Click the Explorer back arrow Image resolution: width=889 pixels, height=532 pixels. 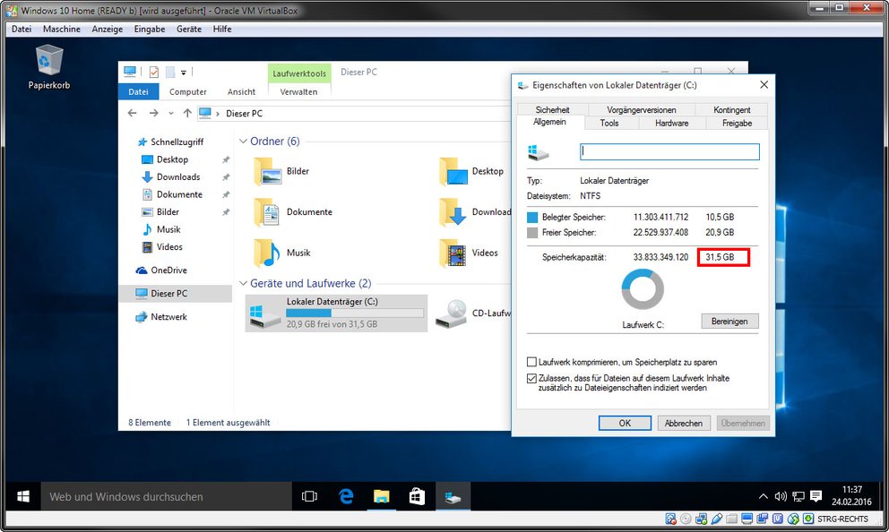point(132,114)
